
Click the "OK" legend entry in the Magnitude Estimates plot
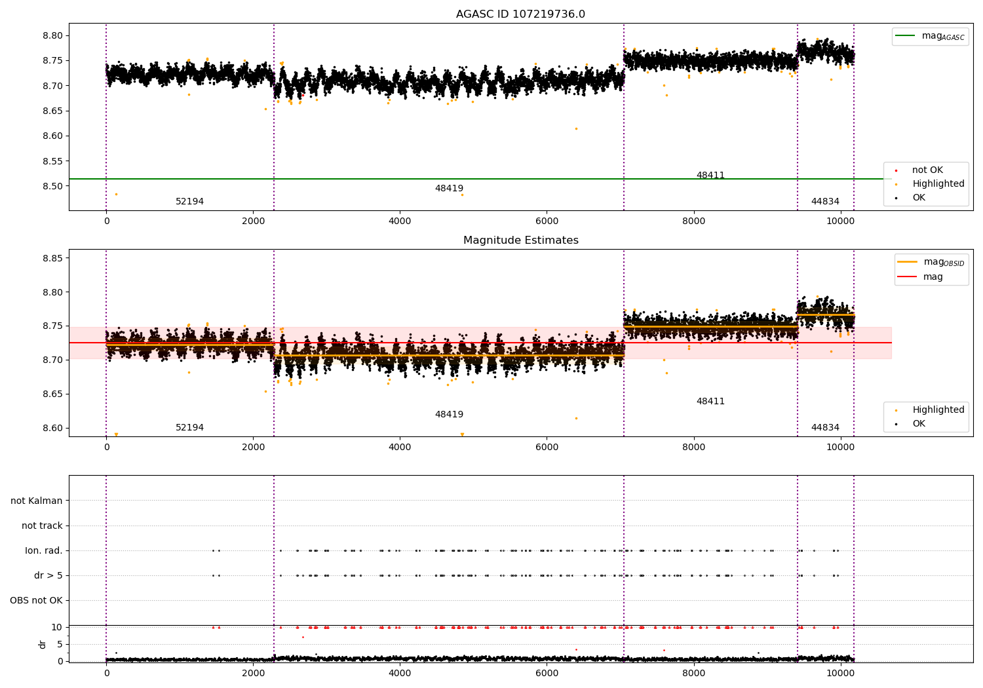(x=919, y=424)
